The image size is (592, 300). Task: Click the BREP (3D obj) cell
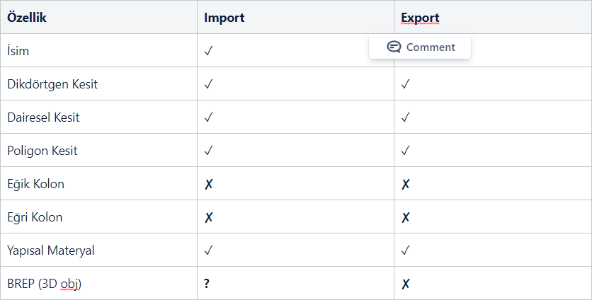pyautogui.click(x=45, y=284)
